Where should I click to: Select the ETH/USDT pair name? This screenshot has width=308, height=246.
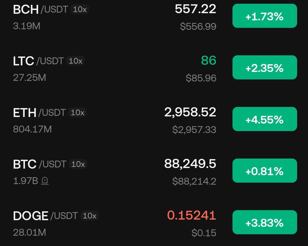(39, 113)
